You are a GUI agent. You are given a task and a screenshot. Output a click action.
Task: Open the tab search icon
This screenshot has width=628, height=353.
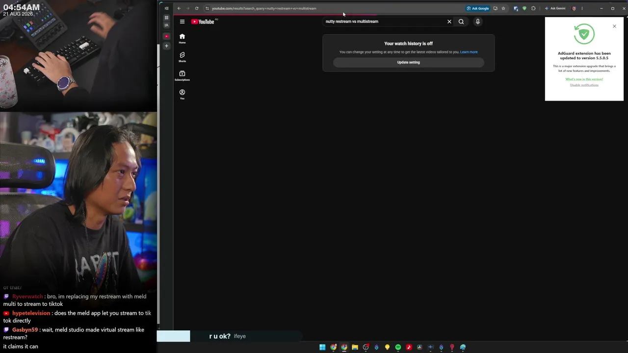166,25
